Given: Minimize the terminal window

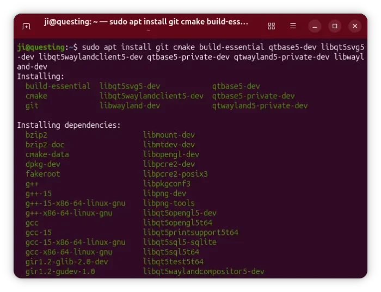Looking at the screenshot, I should [x=315, y=26].
